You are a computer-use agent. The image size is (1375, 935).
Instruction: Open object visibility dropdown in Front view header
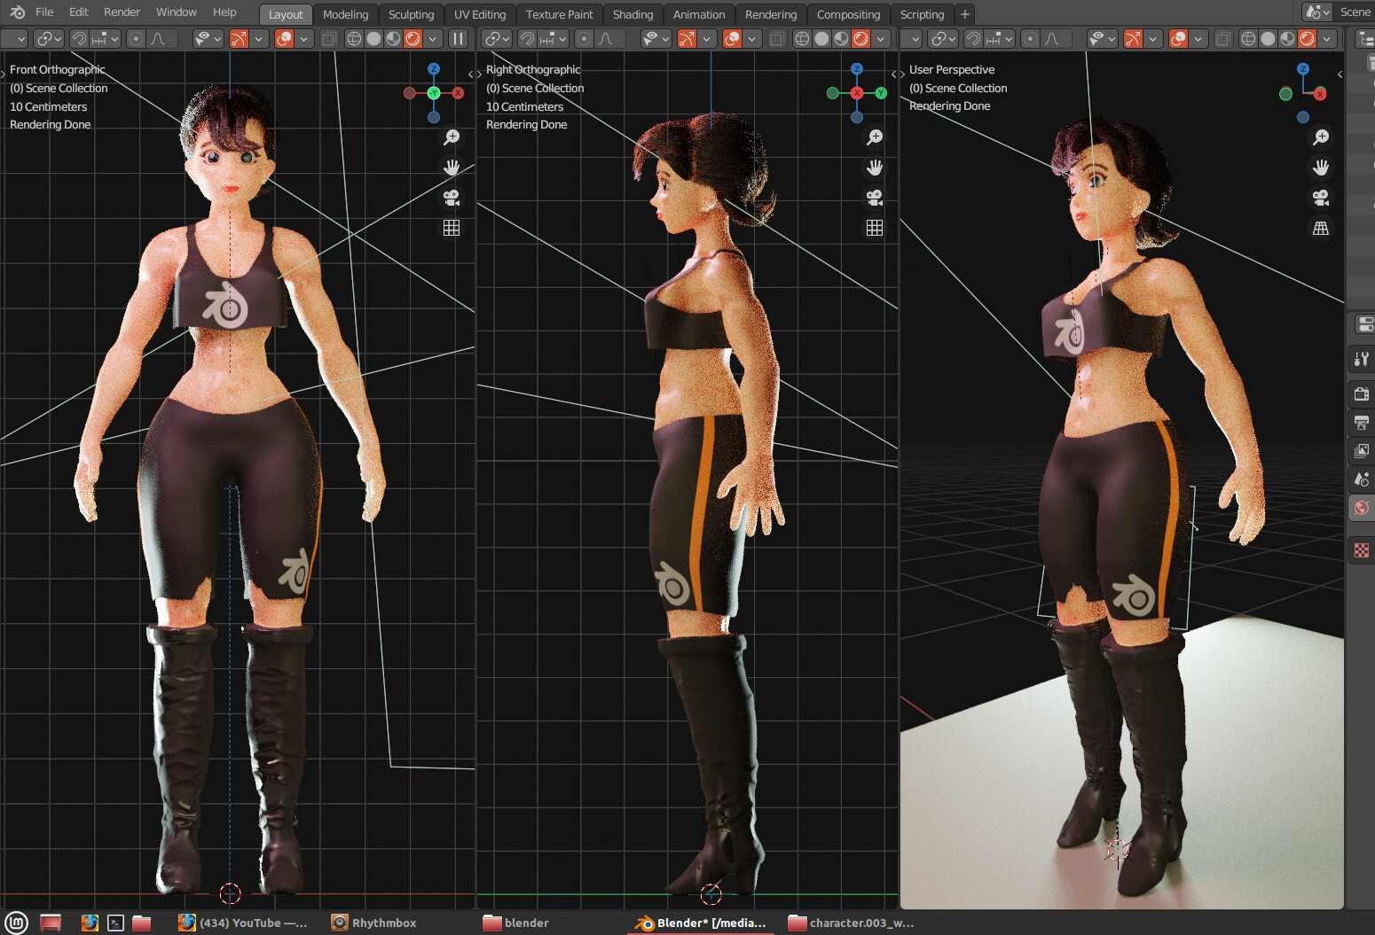click(x=207, y=39)
